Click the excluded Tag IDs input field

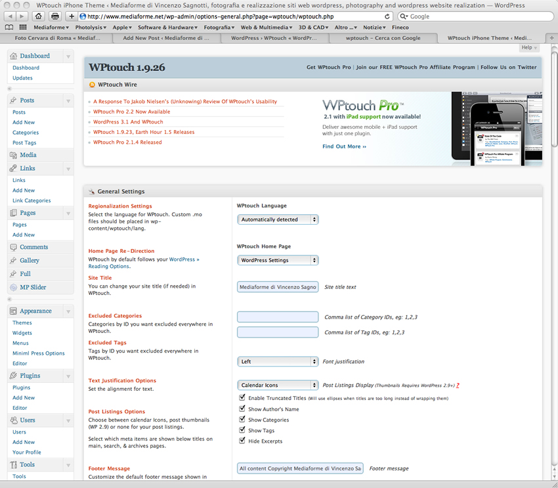point(278,332)
